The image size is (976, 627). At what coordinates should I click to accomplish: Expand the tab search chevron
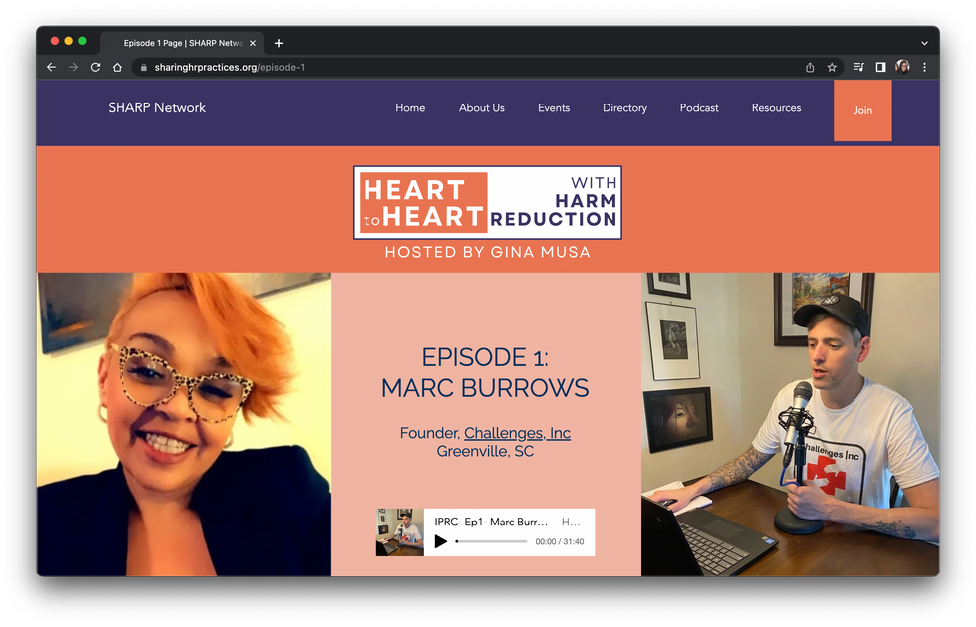(924, 43)
